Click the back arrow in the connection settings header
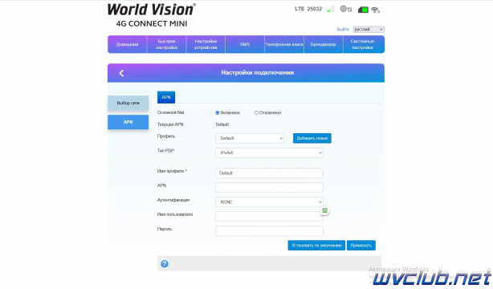The height and width of the screenshot is (289, 493). 121,73
